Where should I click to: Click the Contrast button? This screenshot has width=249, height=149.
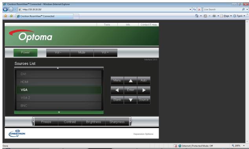[70, 122]
